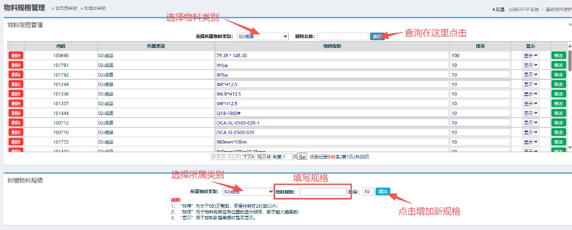Open 显示 dropdown for row 101336
Viewport: 572px width, 230px height.
click(530, 94)
